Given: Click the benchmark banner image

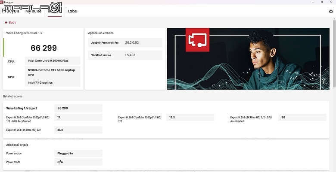Looking at the screenshot, I should (x=248, y=59).
